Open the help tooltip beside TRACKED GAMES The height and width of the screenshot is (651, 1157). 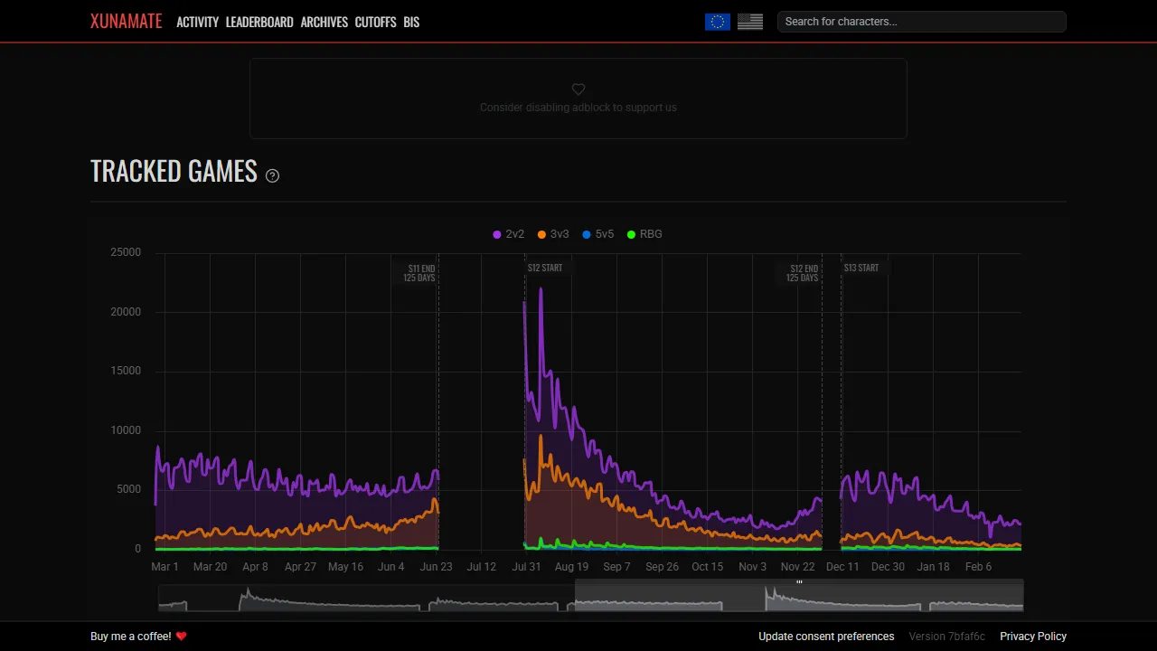[272, 175]
